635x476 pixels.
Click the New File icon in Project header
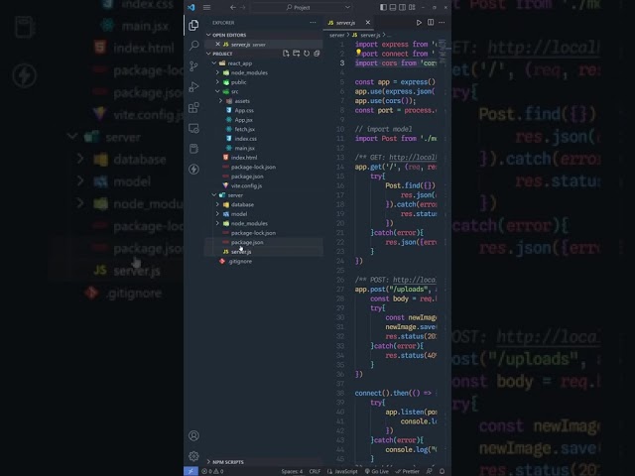tap(286, 54)
